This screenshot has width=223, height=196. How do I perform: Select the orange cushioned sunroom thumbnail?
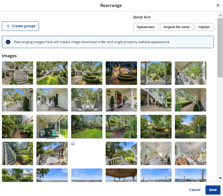[190, 153]
